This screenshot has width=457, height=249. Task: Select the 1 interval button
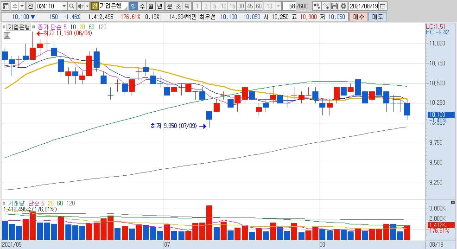point(197,6)
